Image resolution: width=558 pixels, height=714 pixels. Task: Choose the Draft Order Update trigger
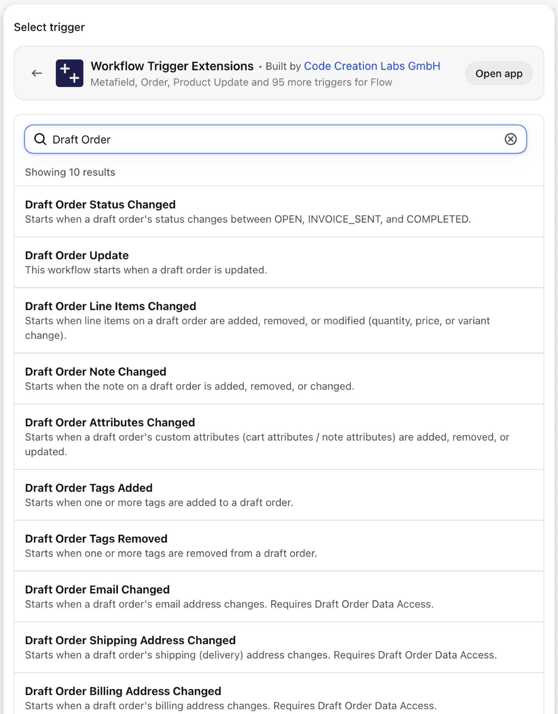point(279,263)
